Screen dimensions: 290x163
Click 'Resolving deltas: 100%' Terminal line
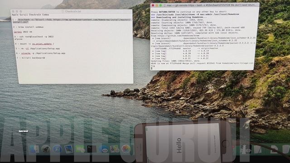[195, 33]
